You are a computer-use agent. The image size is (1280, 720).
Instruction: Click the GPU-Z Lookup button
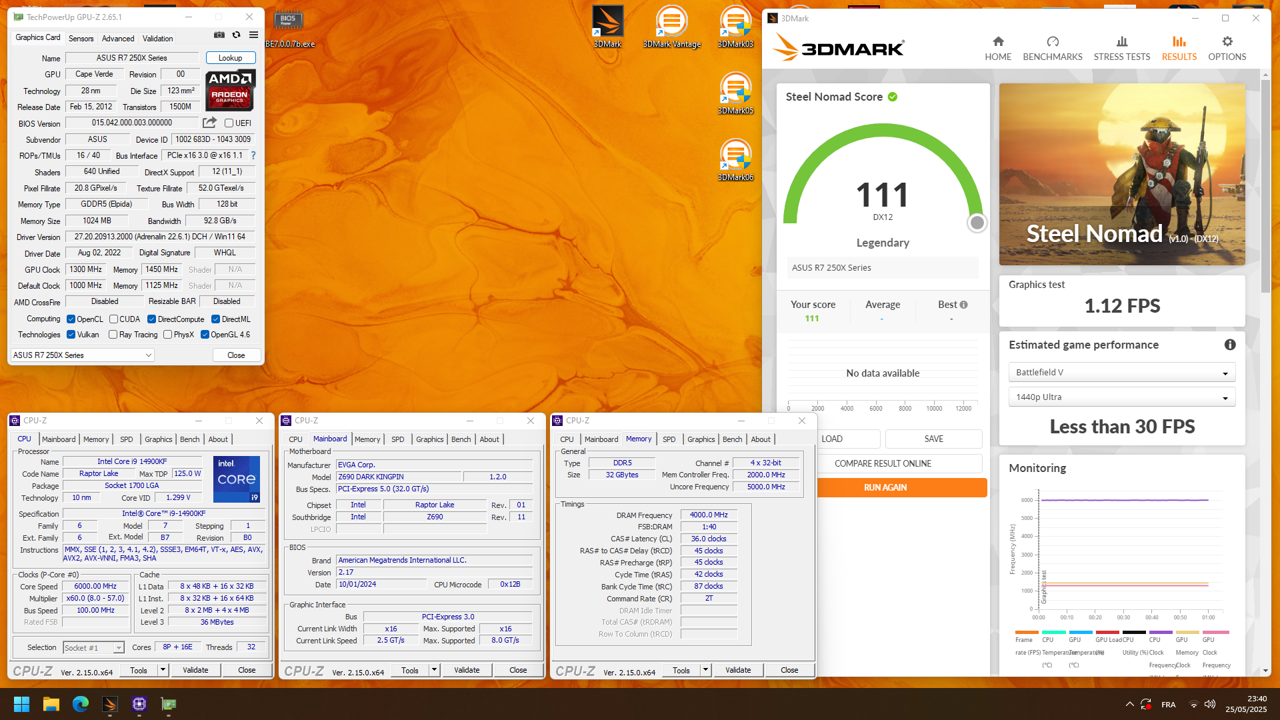(231, 58)
